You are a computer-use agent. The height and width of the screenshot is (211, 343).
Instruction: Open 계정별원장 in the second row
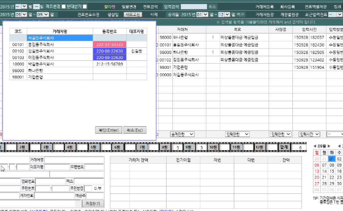coord(290,15)
